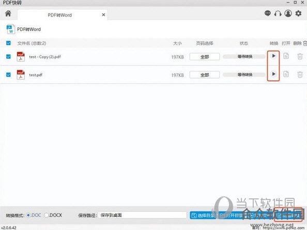
Task: Click the 选择目录 button
Action: pyautogui.click(x=203, y=215)
